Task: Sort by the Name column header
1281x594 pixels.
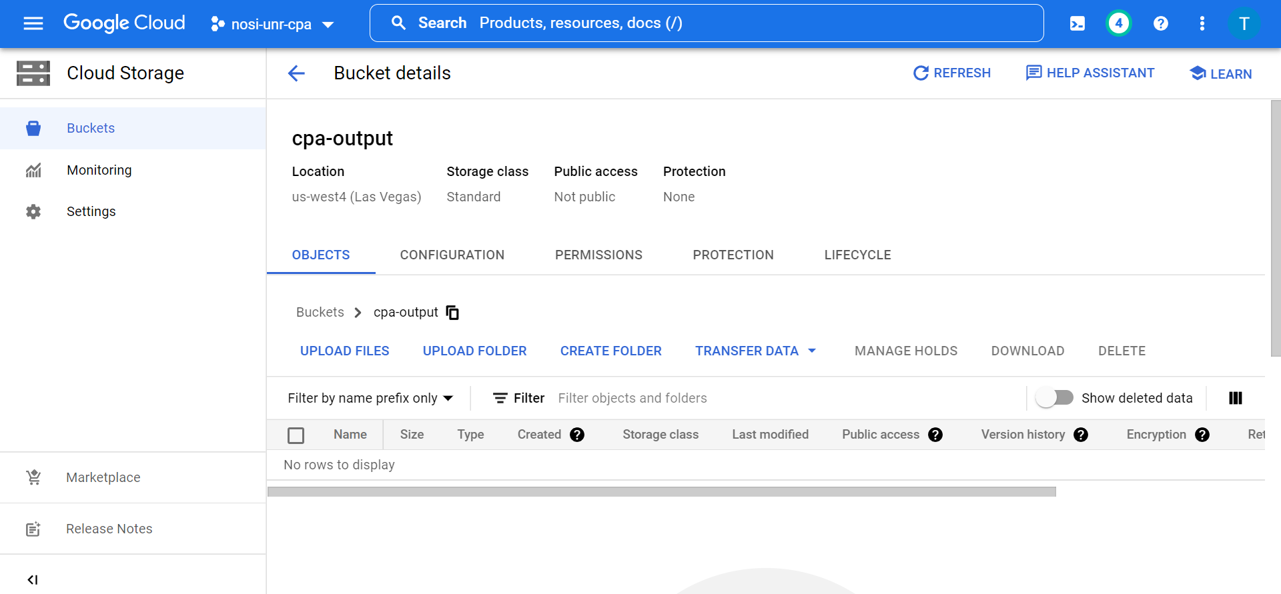Action: click(x=350, y=435)
